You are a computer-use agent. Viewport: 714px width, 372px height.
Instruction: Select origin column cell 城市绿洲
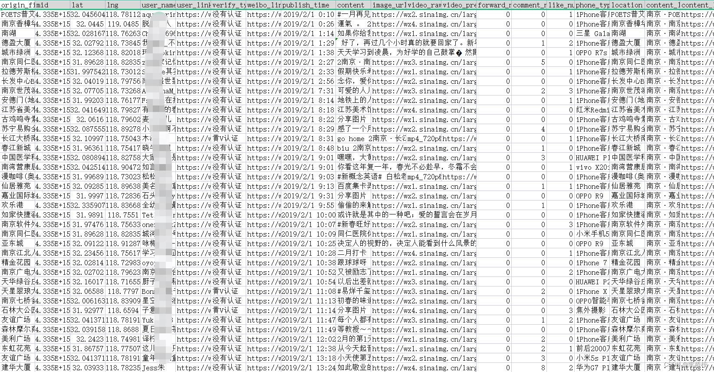pyautogui.click(x=18, y=53)
